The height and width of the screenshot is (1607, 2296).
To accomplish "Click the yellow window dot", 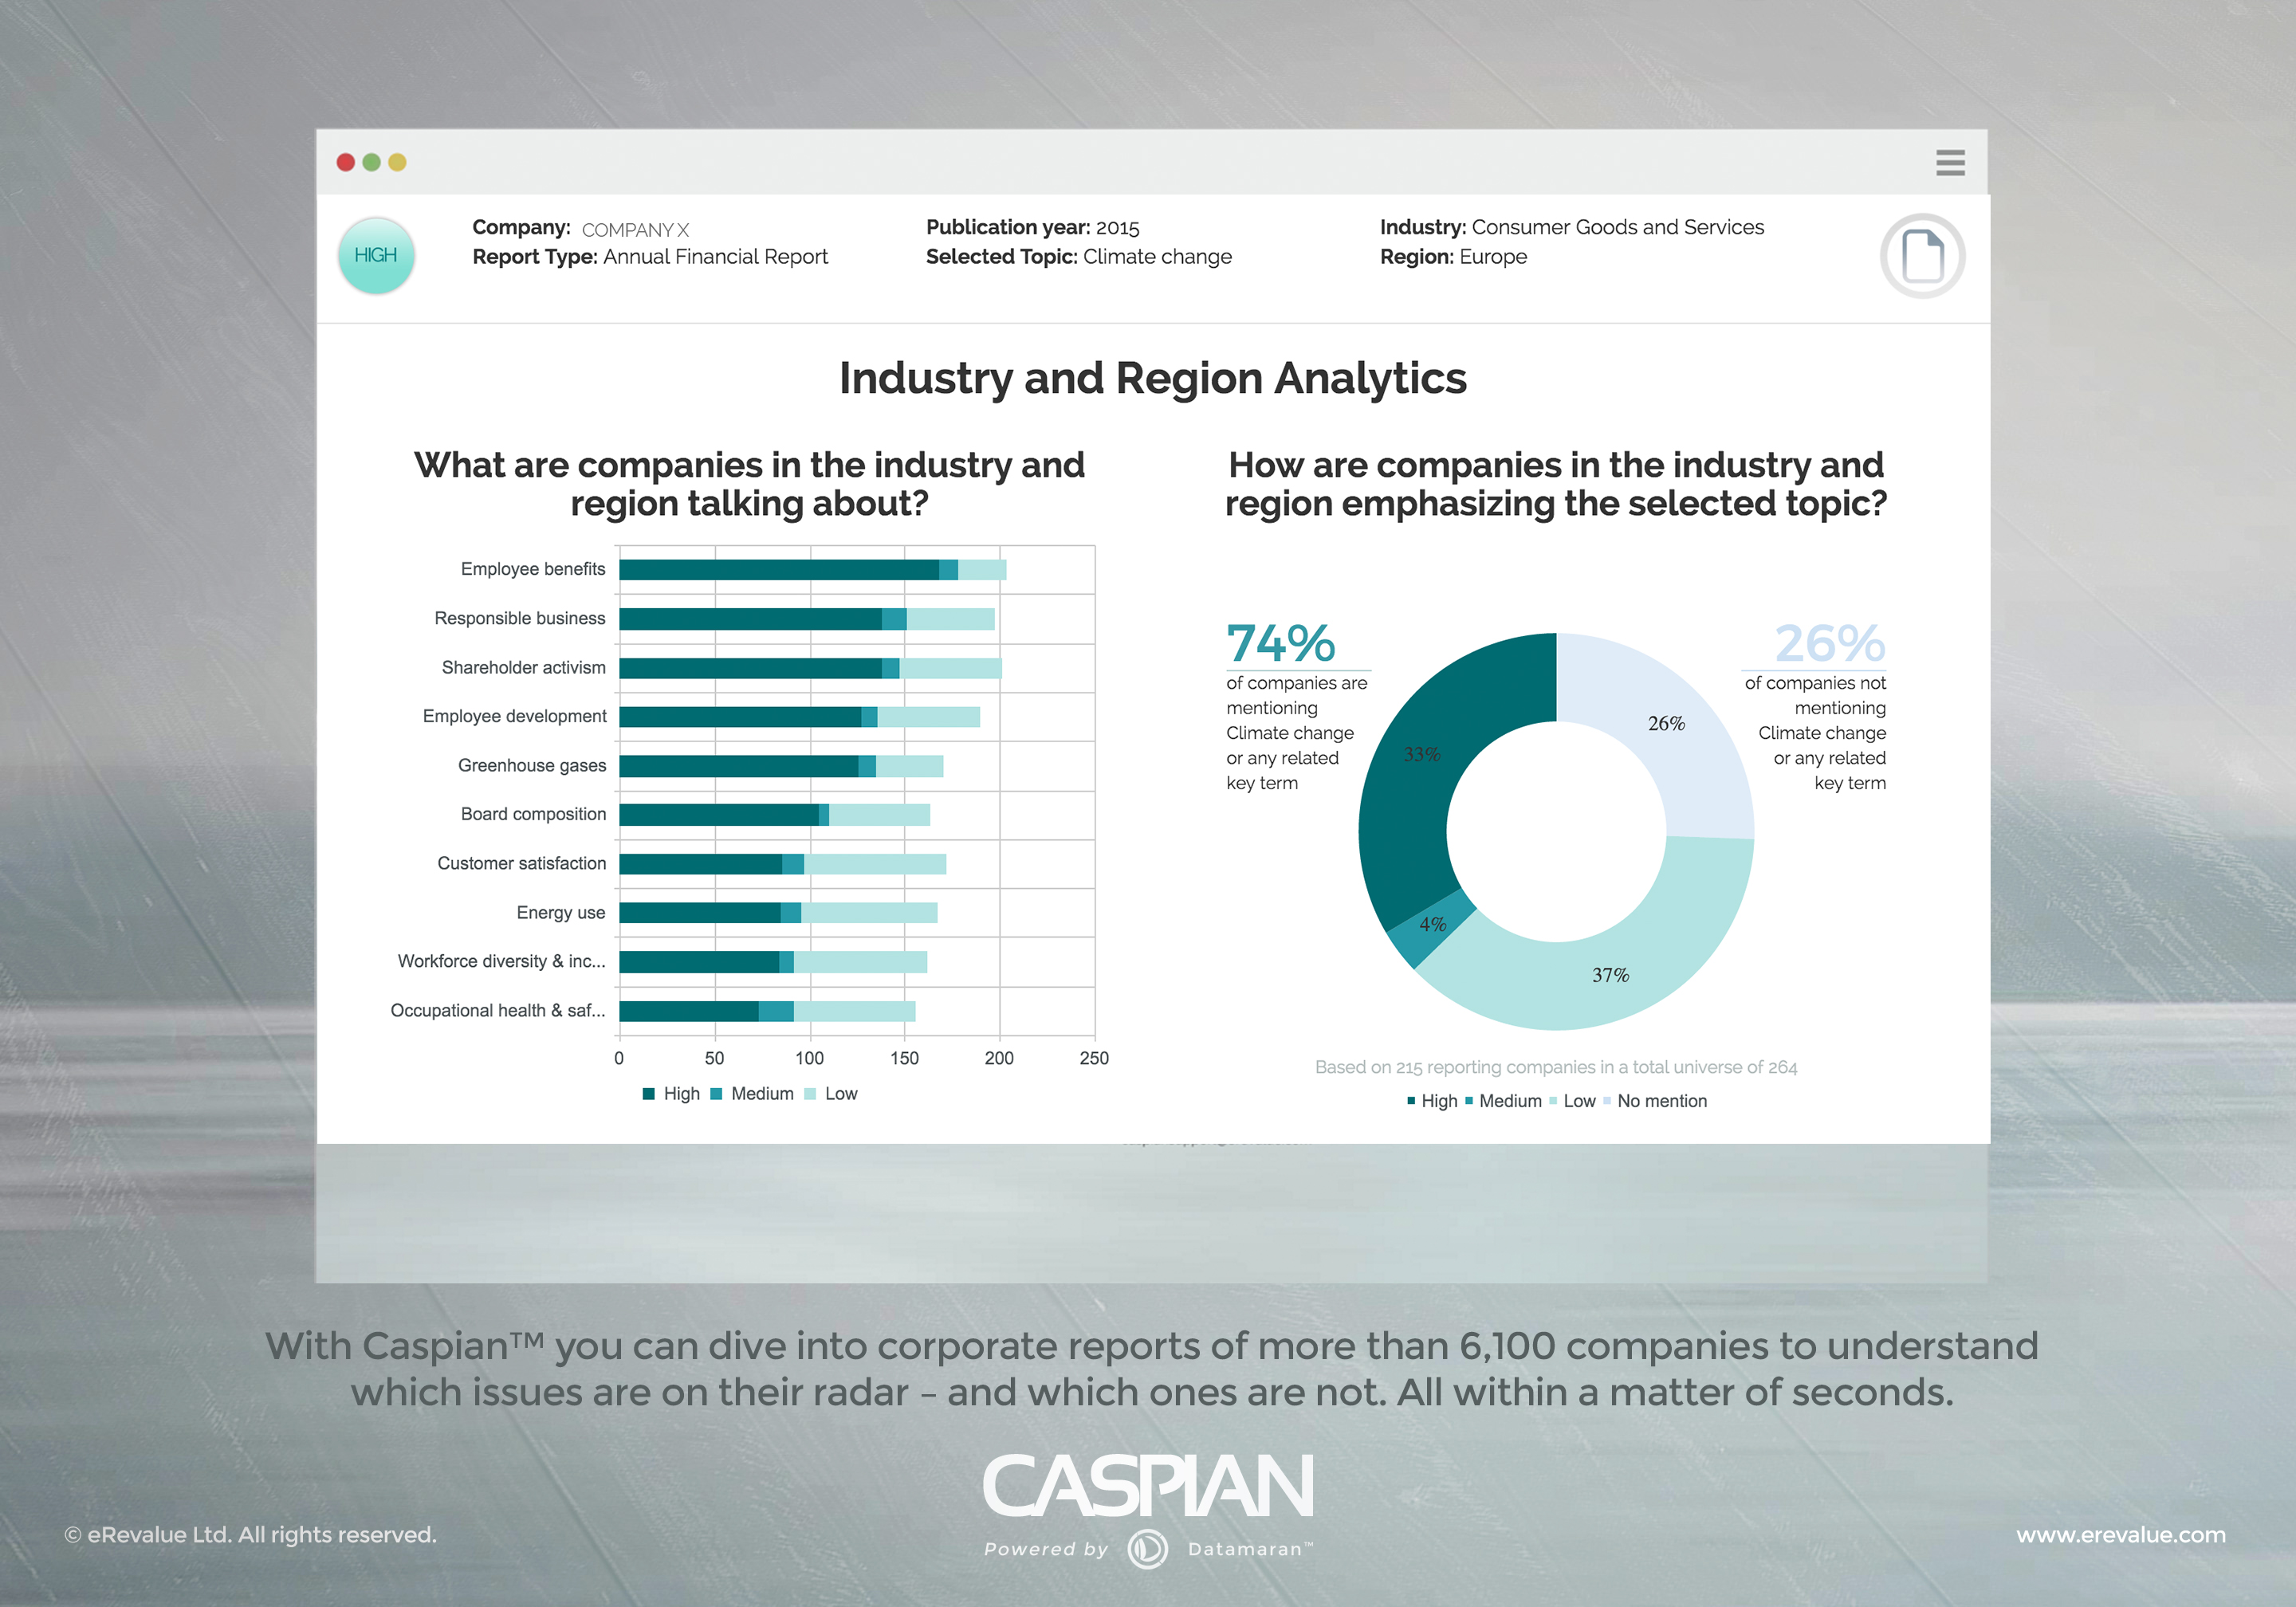I will (x=397, y=162).
